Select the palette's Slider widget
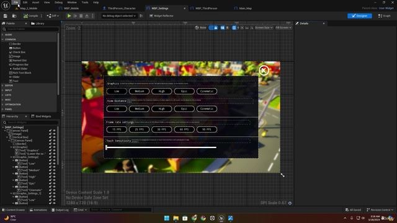This screenshot has height=223, width=397. point(14,77)
